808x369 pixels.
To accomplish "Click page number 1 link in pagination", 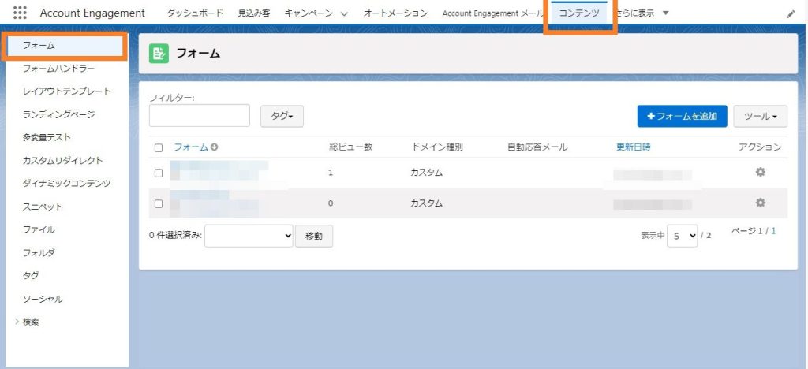I will 773,231.
